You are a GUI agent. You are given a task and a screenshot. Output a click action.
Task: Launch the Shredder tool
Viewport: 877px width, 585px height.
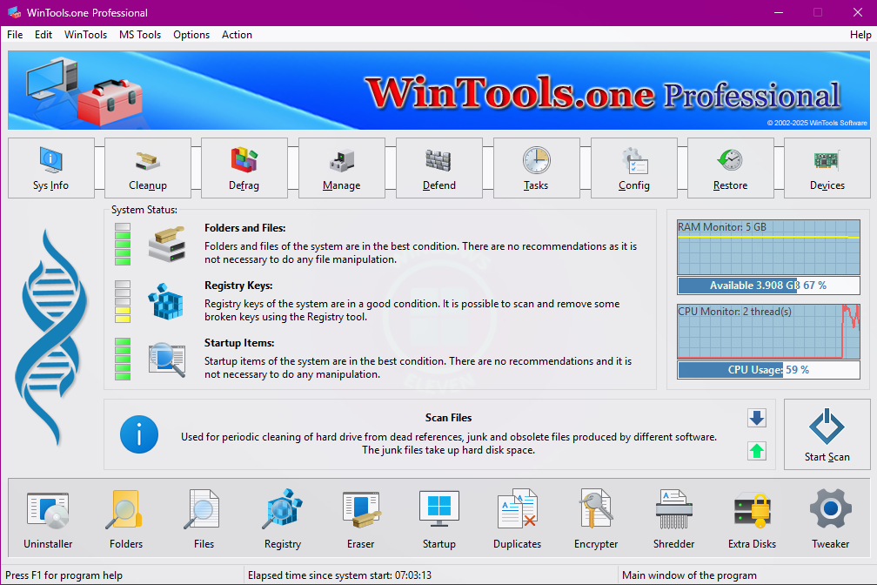click(x=674, y=519)
